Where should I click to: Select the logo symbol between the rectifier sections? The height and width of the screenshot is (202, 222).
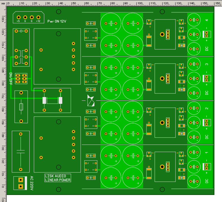click(x=91, y=101)
